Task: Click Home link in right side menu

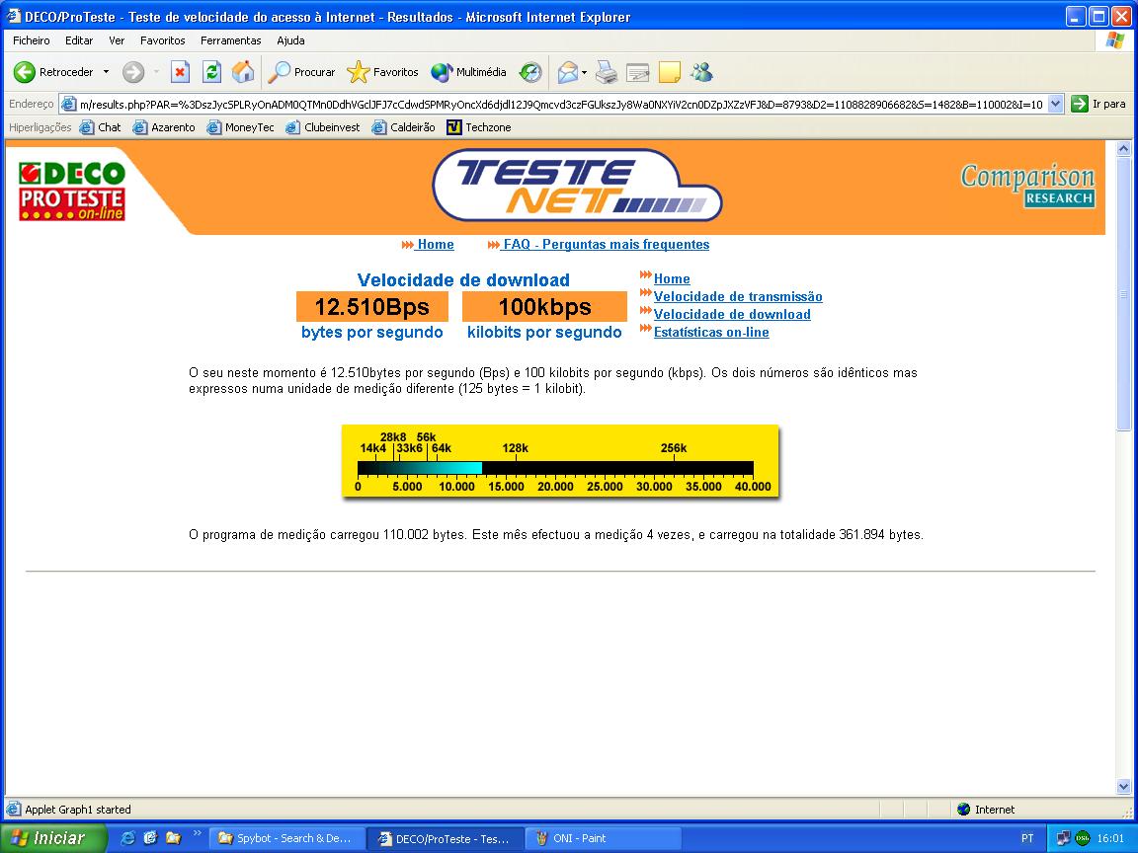Action: [672, 278]
